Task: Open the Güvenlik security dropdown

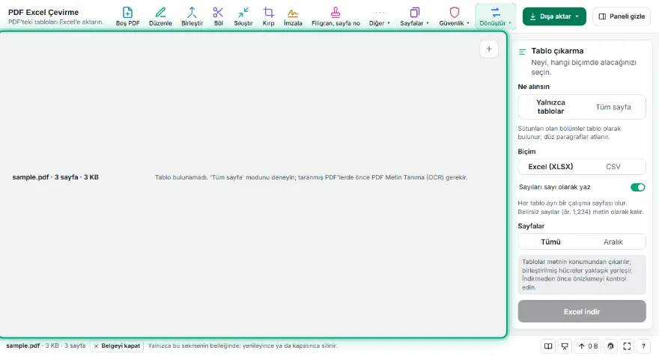Action: point(455,16)
